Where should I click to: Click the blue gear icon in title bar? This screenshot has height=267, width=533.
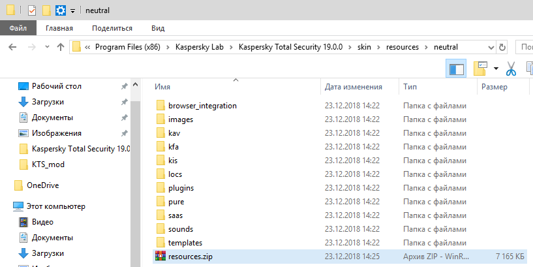61,10
